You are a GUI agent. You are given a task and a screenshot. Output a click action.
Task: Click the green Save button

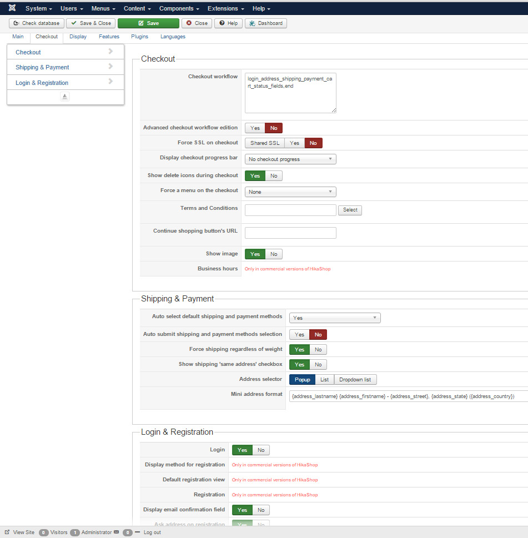click(149, 23)
